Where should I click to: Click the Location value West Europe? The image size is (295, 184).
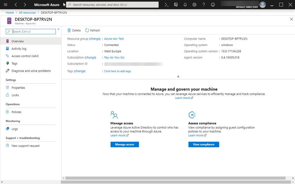pos(113,51)
